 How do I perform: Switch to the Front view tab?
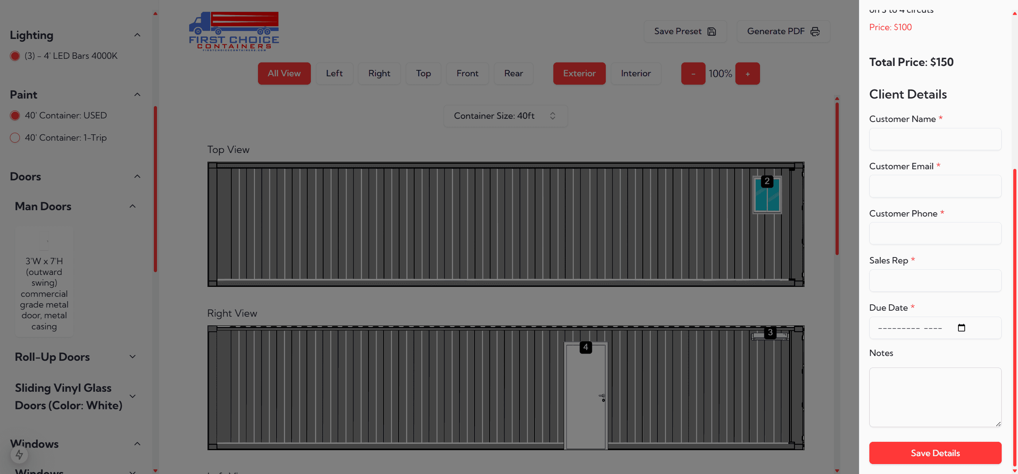pos(467,74)
